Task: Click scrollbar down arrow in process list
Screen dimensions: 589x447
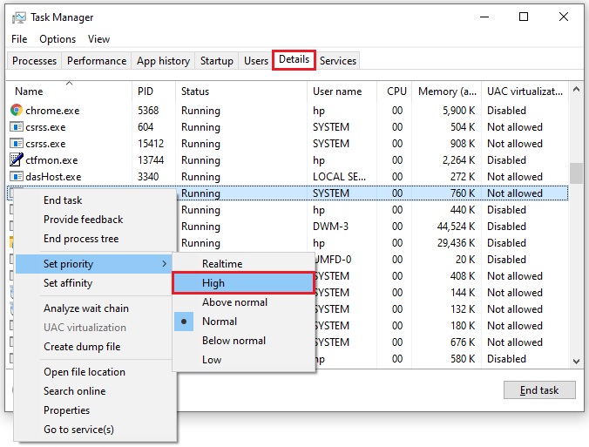Action: pos(575,361)
